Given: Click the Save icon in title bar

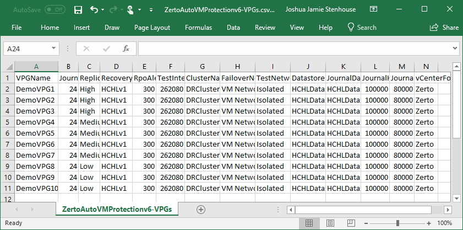Looking at the screenshot, I should point(78,9).
